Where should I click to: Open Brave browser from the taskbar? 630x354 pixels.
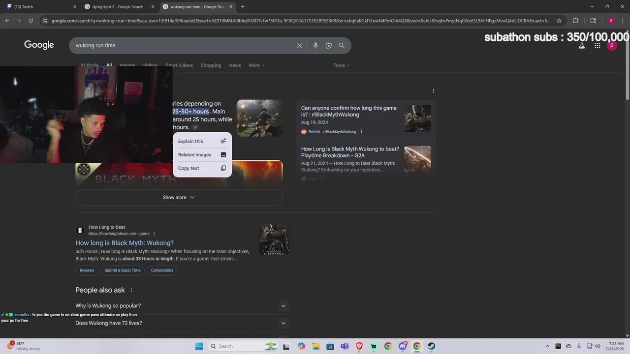click(x=359, y=346)
